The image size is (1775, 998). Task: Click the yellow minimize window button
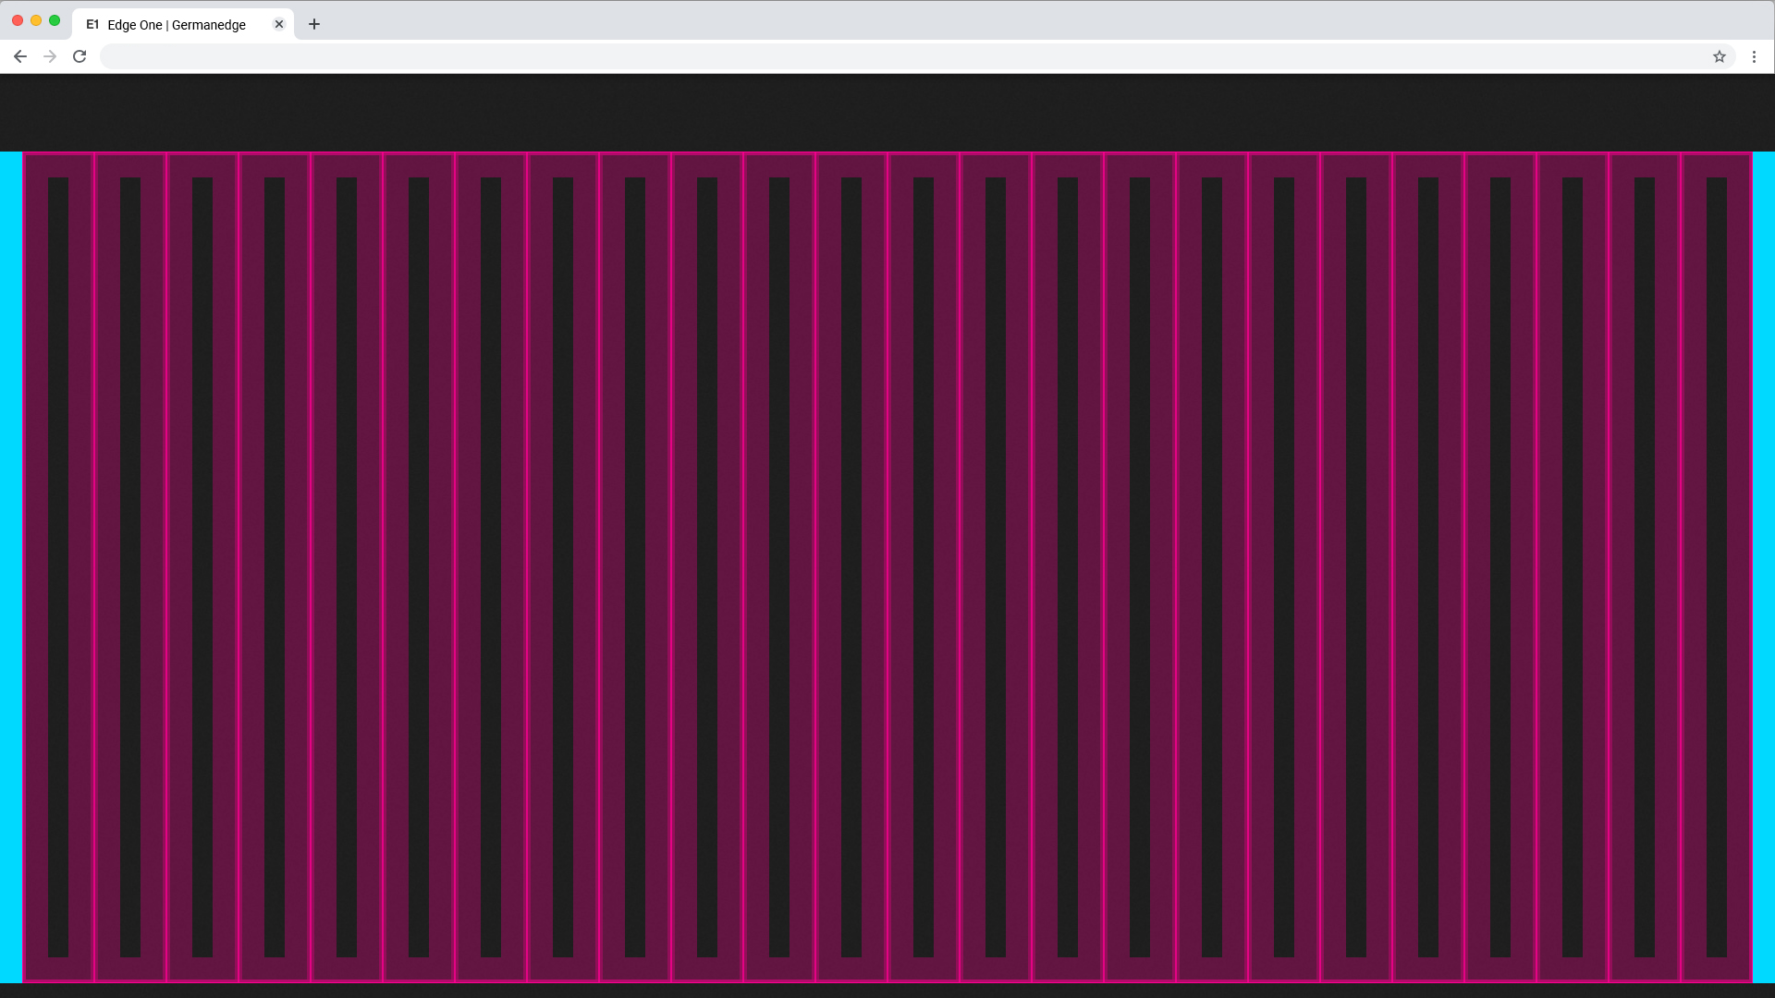[36, 20]
